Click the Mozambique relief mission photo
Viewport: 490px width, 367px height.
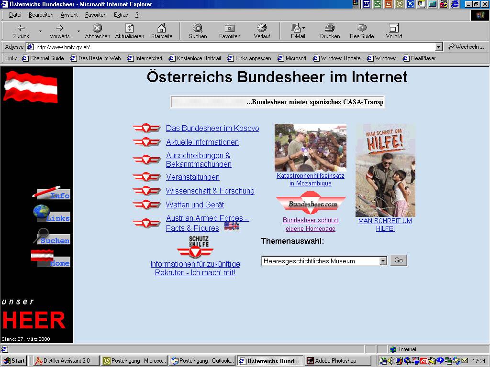click(x=310, y=148)
